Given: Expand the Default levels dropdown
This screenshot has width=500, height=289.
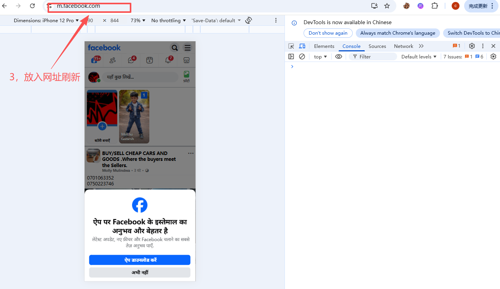Looking at the screenshot, I should pyautogui.click(x=419, y=56).
